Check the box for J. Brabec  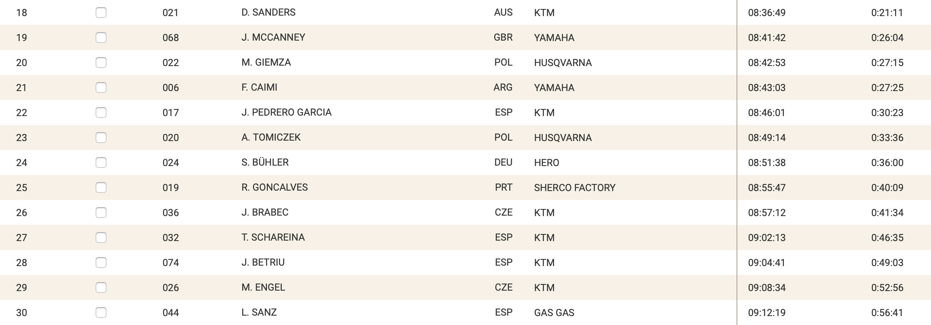tap(101, 212)
